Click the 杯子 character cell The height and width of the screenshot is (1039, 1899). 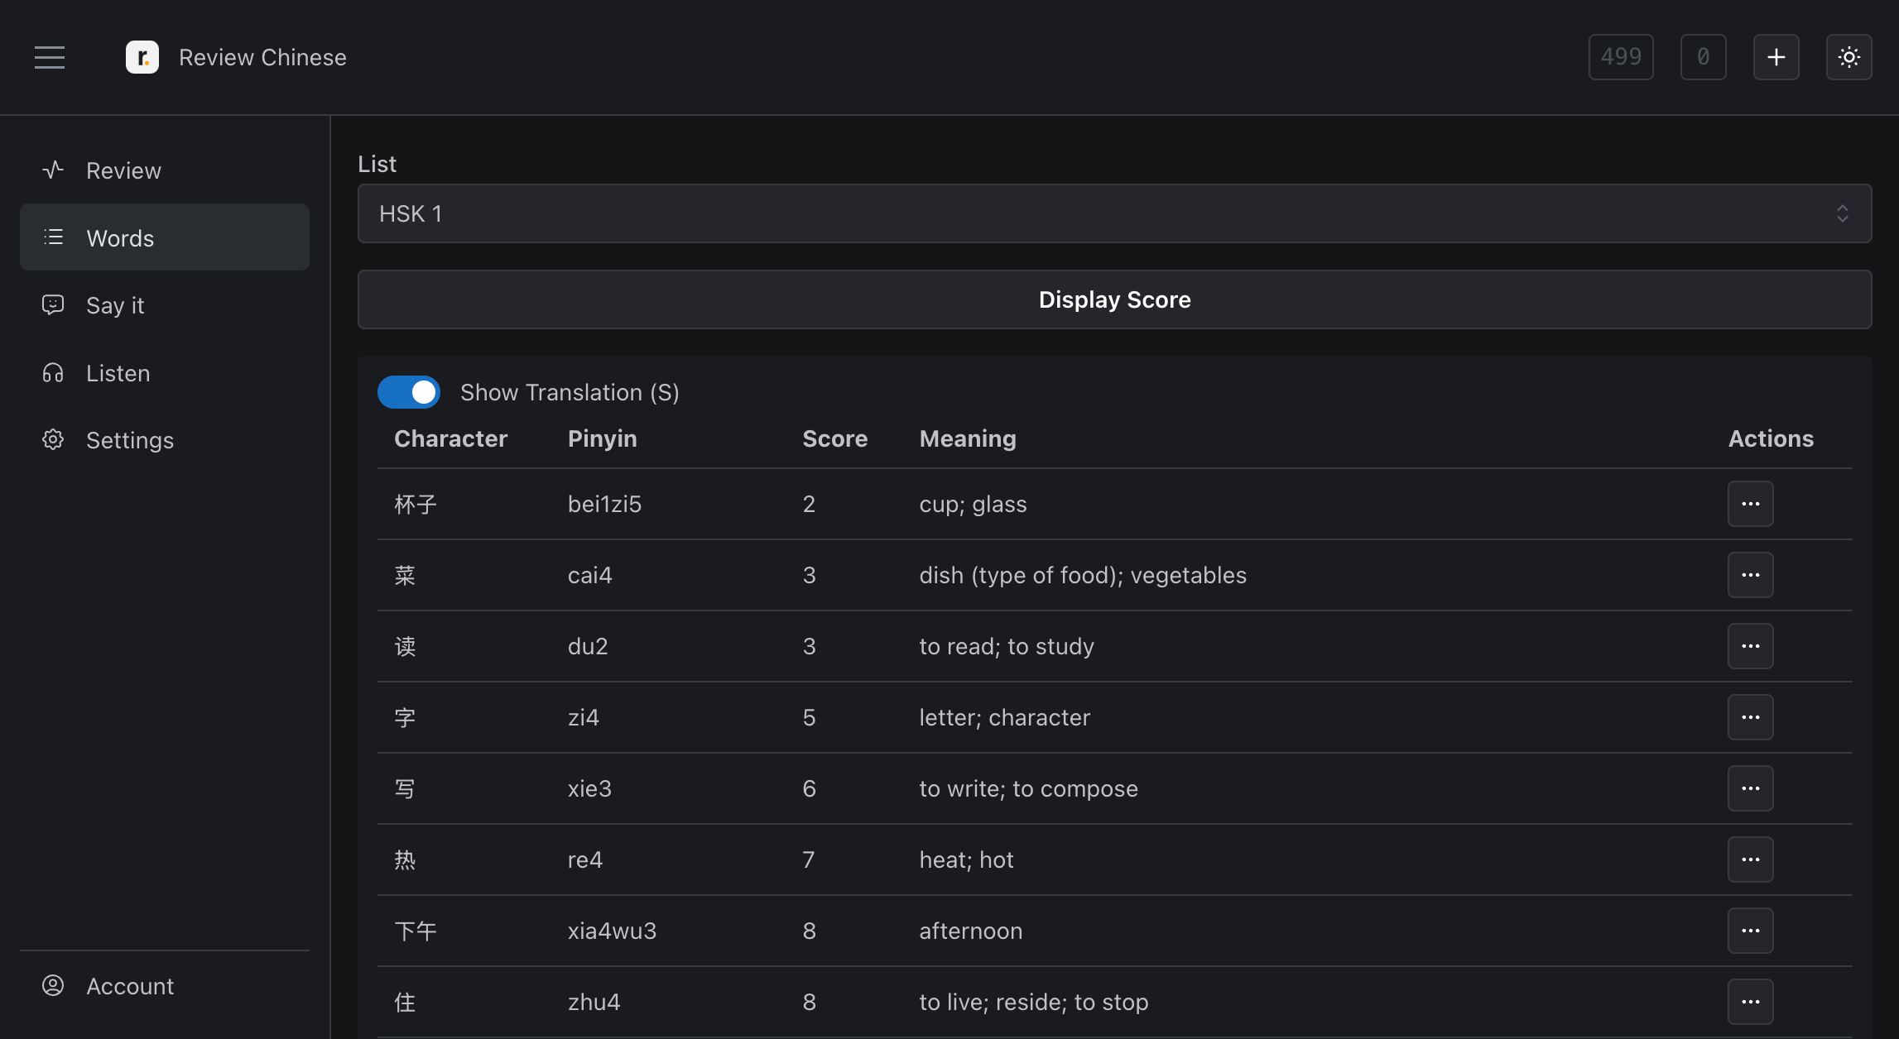[x=416, y=504]
